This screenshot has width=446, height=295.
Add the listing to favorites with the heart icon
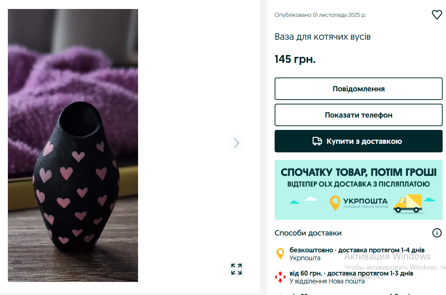[437, 15]
